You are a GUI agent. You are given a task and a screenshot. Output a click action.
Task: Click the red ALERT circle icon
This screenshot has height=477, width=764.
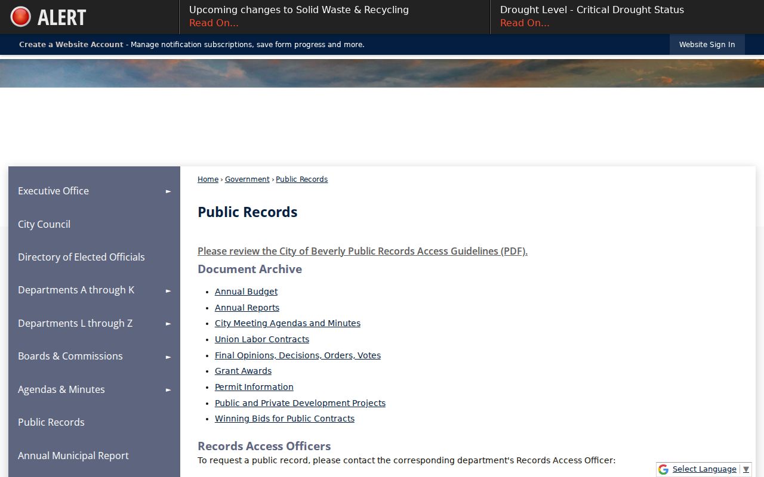point(21,17)
